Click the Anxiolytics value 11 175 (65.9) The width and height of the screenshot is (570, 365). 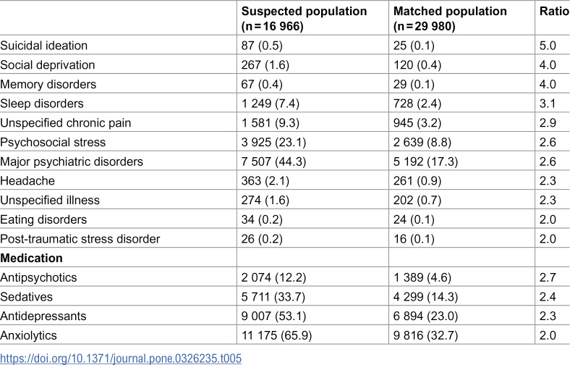click(276, 335)
